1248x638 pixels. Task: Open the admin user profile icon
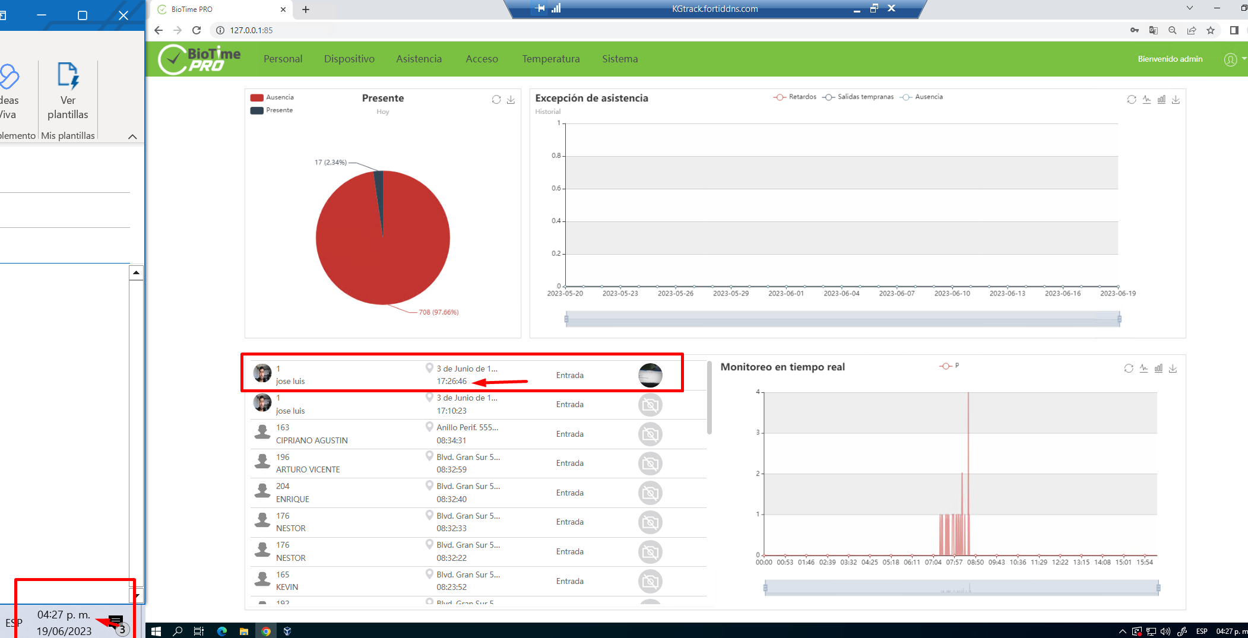tap(1230, 59)
